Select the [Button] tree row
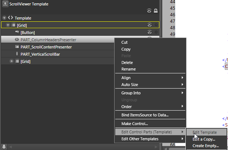The height and width of the screenshot is (150, 228). point(80,32)
